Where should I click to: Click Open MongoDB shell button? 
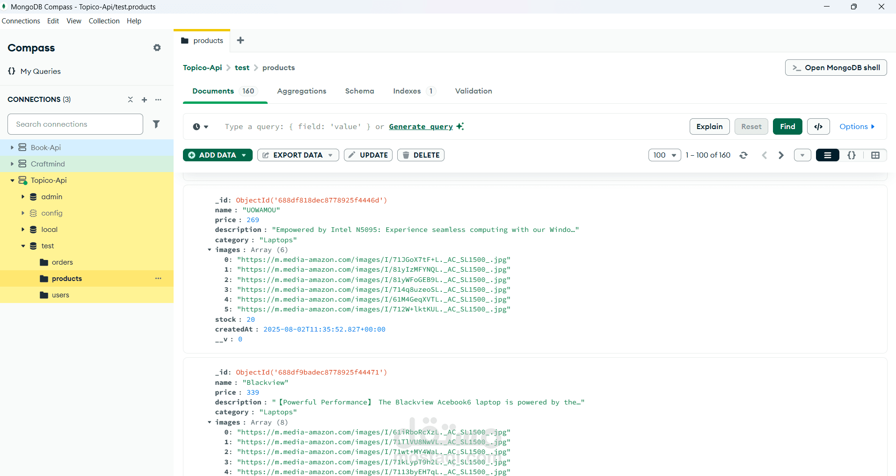tap(836, 68)
